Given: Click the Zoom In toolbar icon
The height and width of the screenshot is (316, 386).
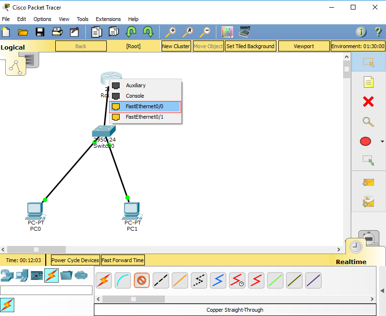Looking at the screenshot, I should tap(170, 32).
